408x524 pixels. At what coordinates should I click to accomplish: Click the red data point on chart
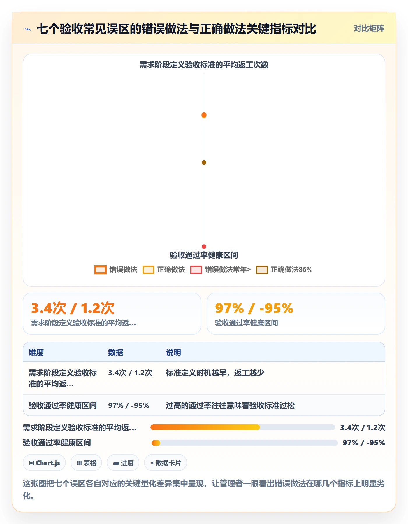tap(204, 247)
